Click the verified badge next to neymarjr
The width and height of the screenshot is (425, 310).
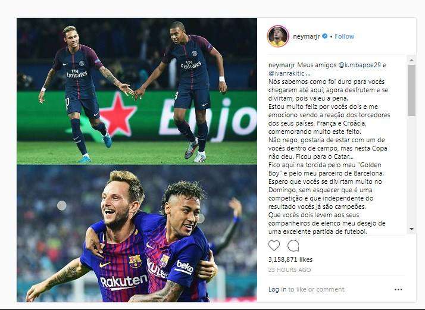[325, 36]
